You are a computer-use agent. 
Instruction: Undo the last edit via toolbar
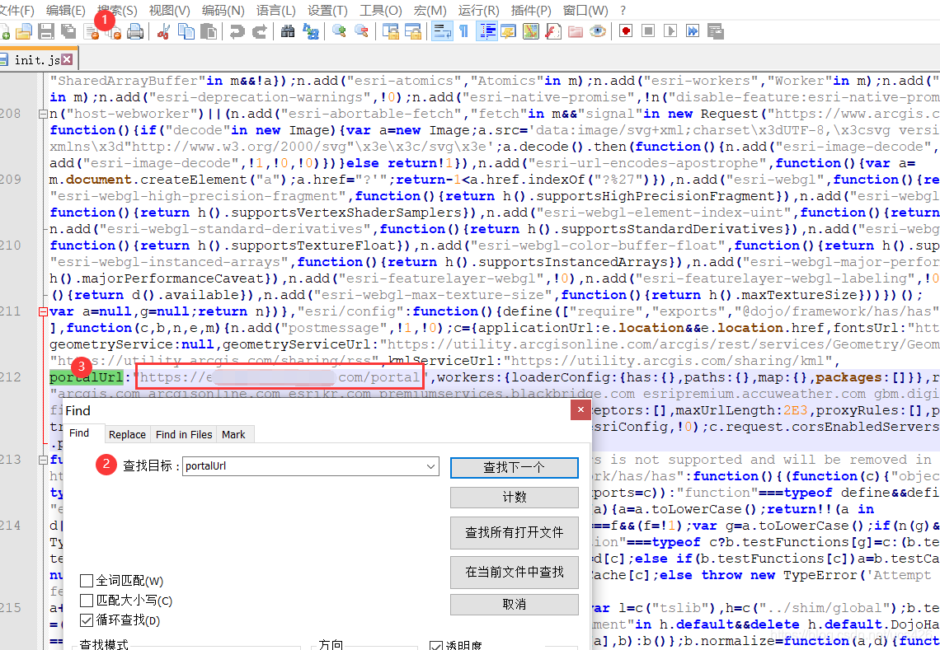click(x=237, y=31)
